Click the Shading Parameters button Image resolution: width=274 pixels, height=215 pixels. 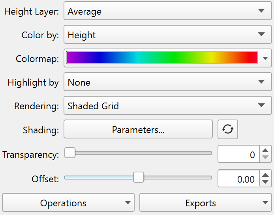click(138, 129)
